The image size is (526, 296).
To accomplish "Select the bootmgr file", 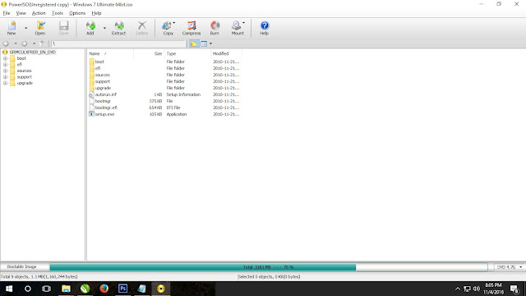I will pos(103,101).
